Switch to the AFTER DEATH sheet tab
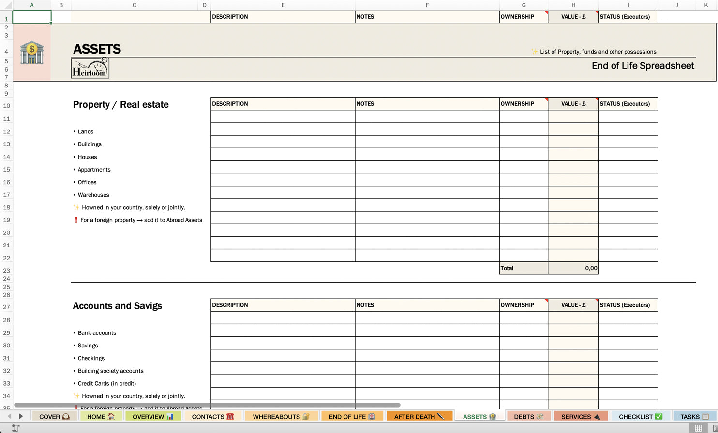The width and height of the screenshot is (718, 433). tap(420, 416)
